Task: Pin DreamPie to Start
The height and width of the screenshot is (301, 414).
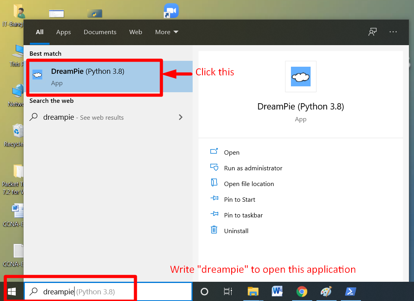Action: pos(241,199)
